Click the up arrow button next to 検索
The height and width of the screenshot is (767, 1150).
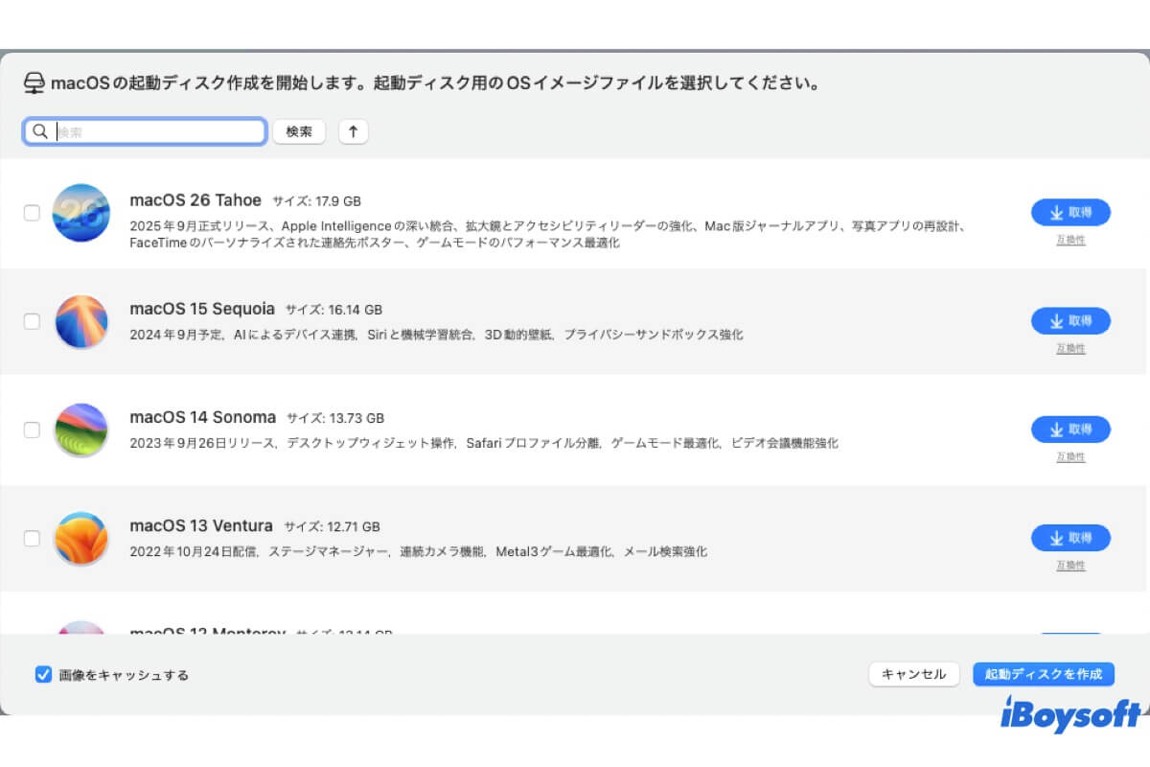coord(354,130)
